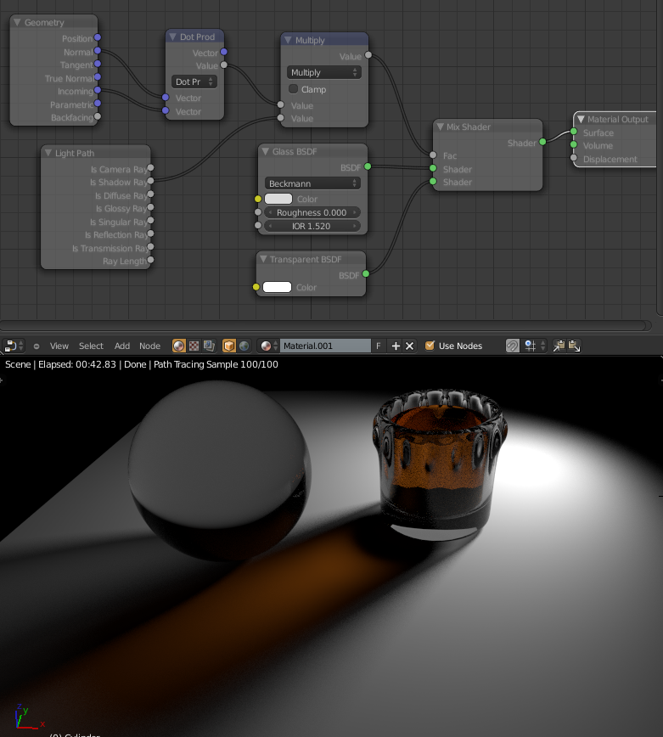The width and height of the screenshot is (663, 737).
Task: Open Multiply operation dropdown in Math node
Action: (323, 72)
